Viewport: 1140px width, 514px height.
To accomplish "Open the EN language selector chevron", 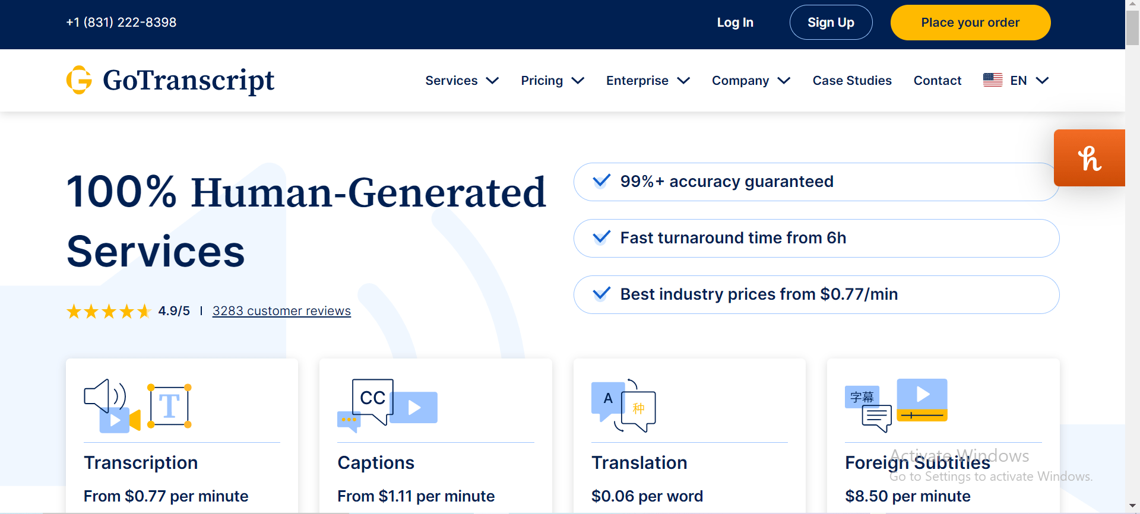I will pos(1042,81).
